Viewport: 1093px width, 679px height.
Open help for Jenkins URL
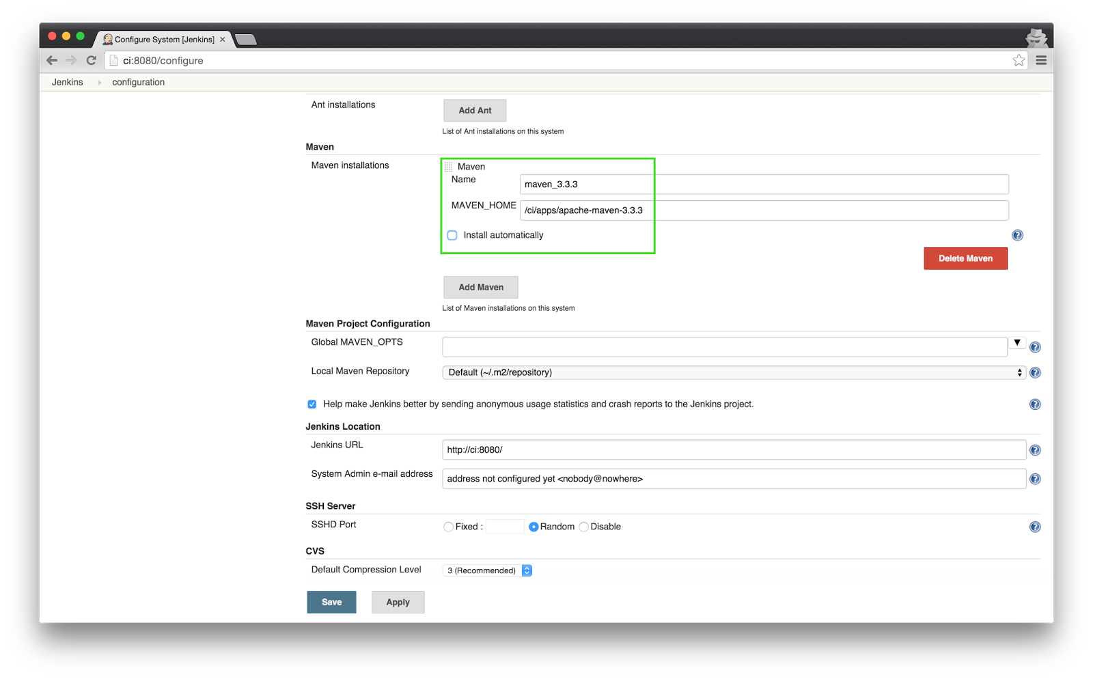[1035, 450]
